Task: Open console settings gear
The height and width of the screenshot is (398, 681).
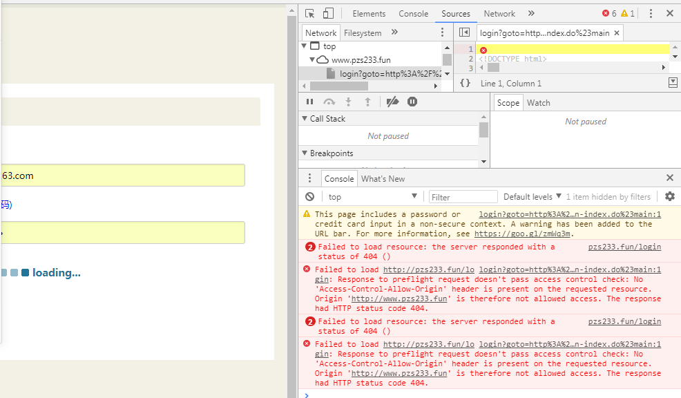Action: 669,197
